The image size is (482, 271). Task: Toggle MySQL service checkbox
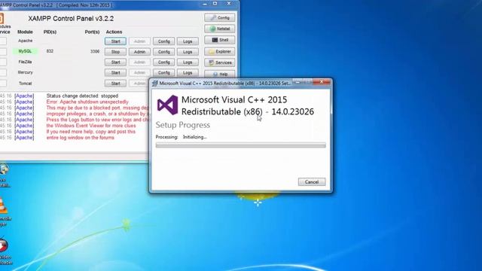click(3, 51)
